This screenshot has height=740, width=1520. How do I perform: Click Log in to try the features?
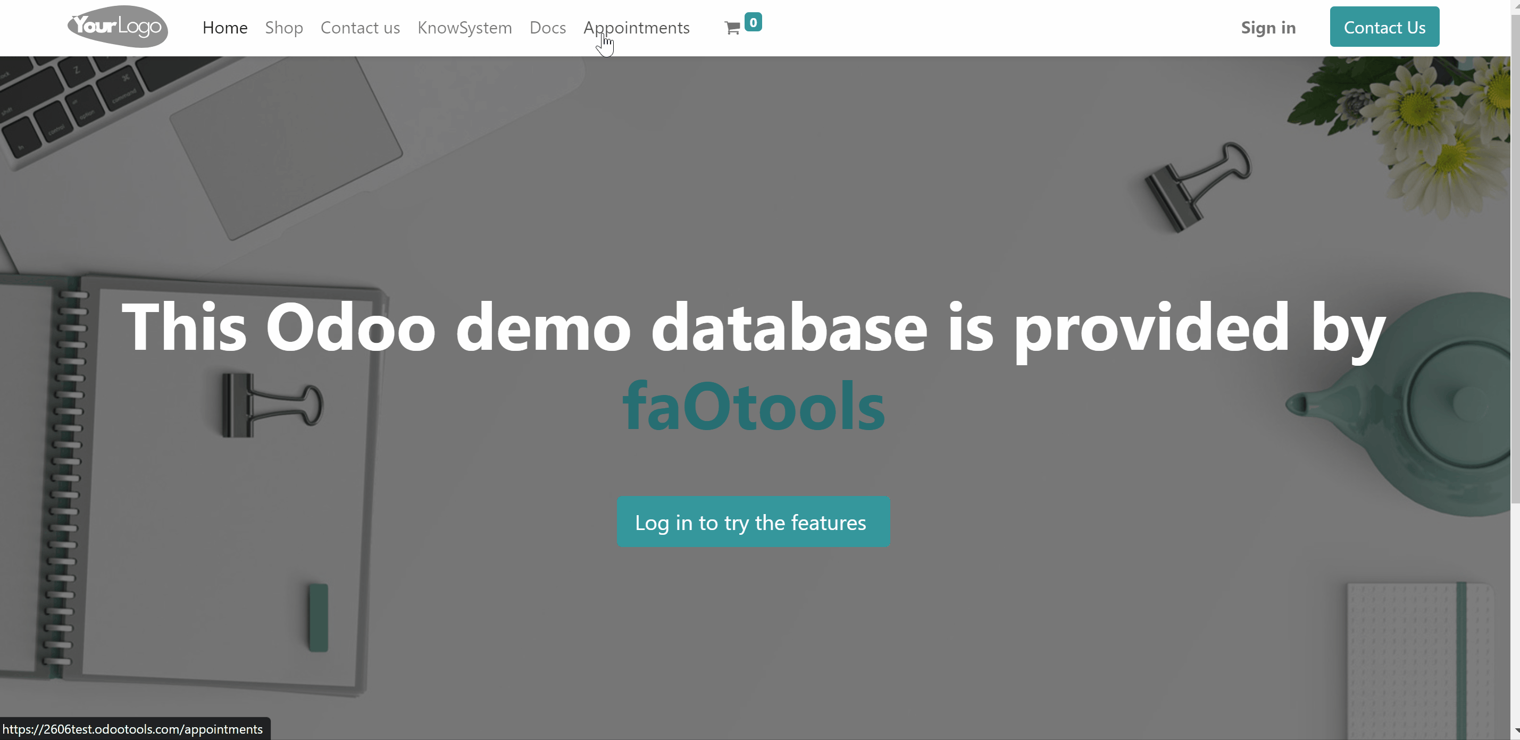tap(754, 522)
